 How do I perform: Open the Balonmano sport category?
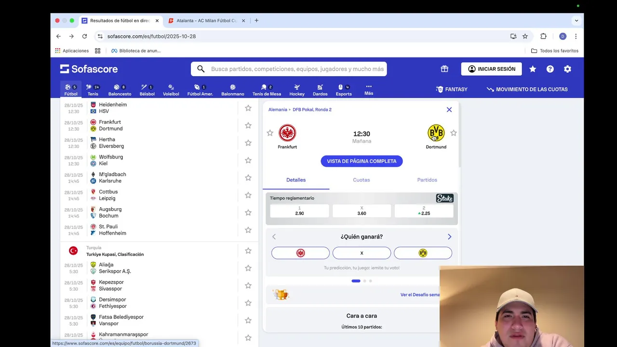(x=233, y=90)
